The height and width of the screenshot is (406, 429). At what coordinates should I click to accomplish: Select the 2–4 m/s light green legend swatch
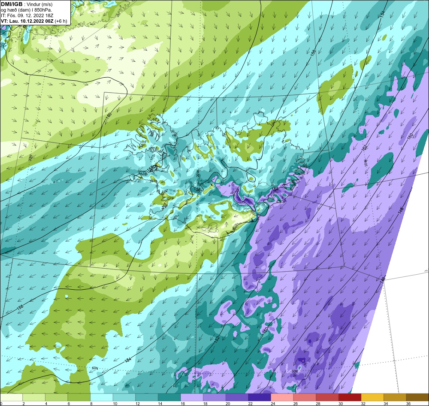click(34, 397)
